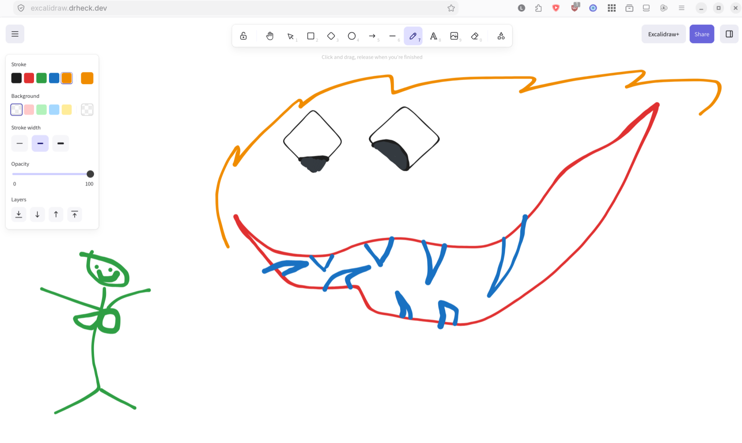This screenshot has width=742, height=443.
Task: Toggle the keep-tool-active lock icon
Action: [243, 36]
